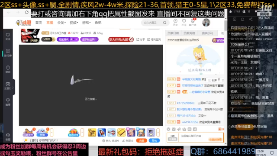The width and height of the screenshot is (277, 156).
Task: Click the bell icon in the dark right panel
Action: point(242,19)
